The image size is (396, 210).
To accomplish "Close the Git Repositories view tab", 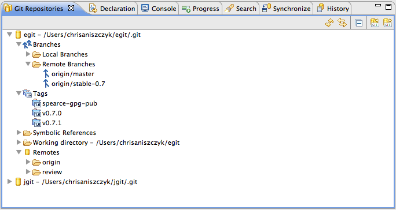I will (71, 8).
